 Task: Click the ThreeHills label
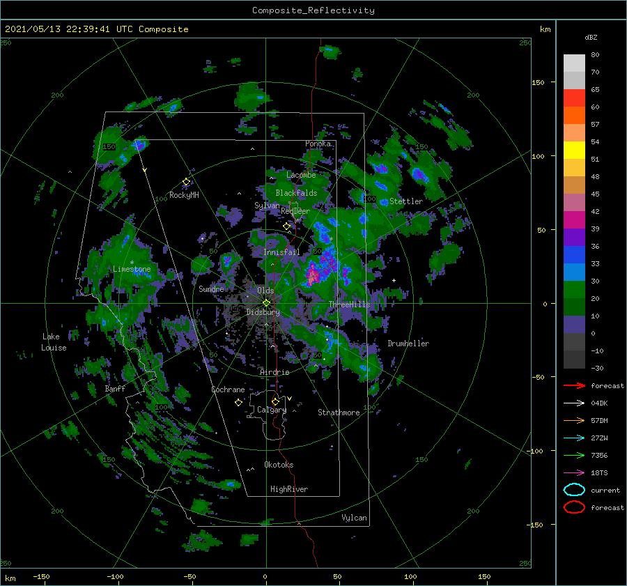coord(350,304)
